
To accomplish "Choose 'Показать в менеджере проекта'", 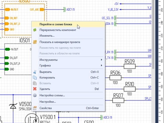I will click(x=68, y=42).
